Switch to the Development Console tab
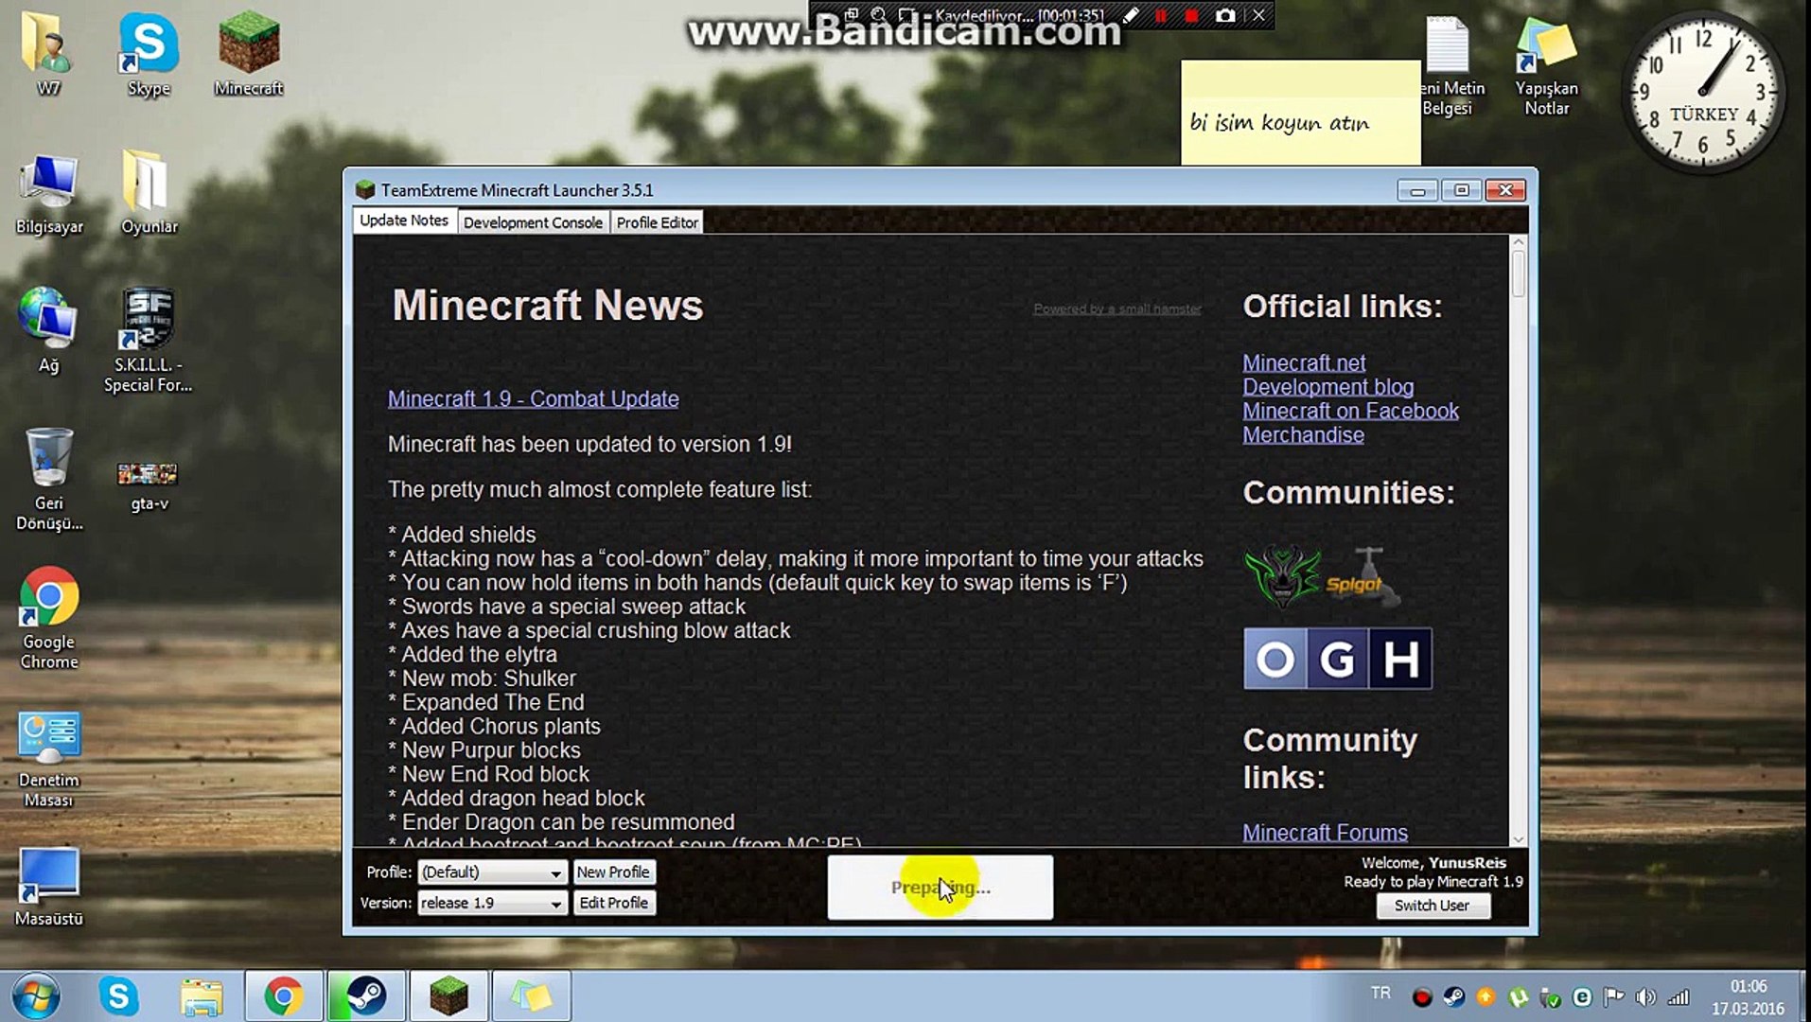Image resolution: width=1811 pixels, height=1022 pixels. (533, 222)
